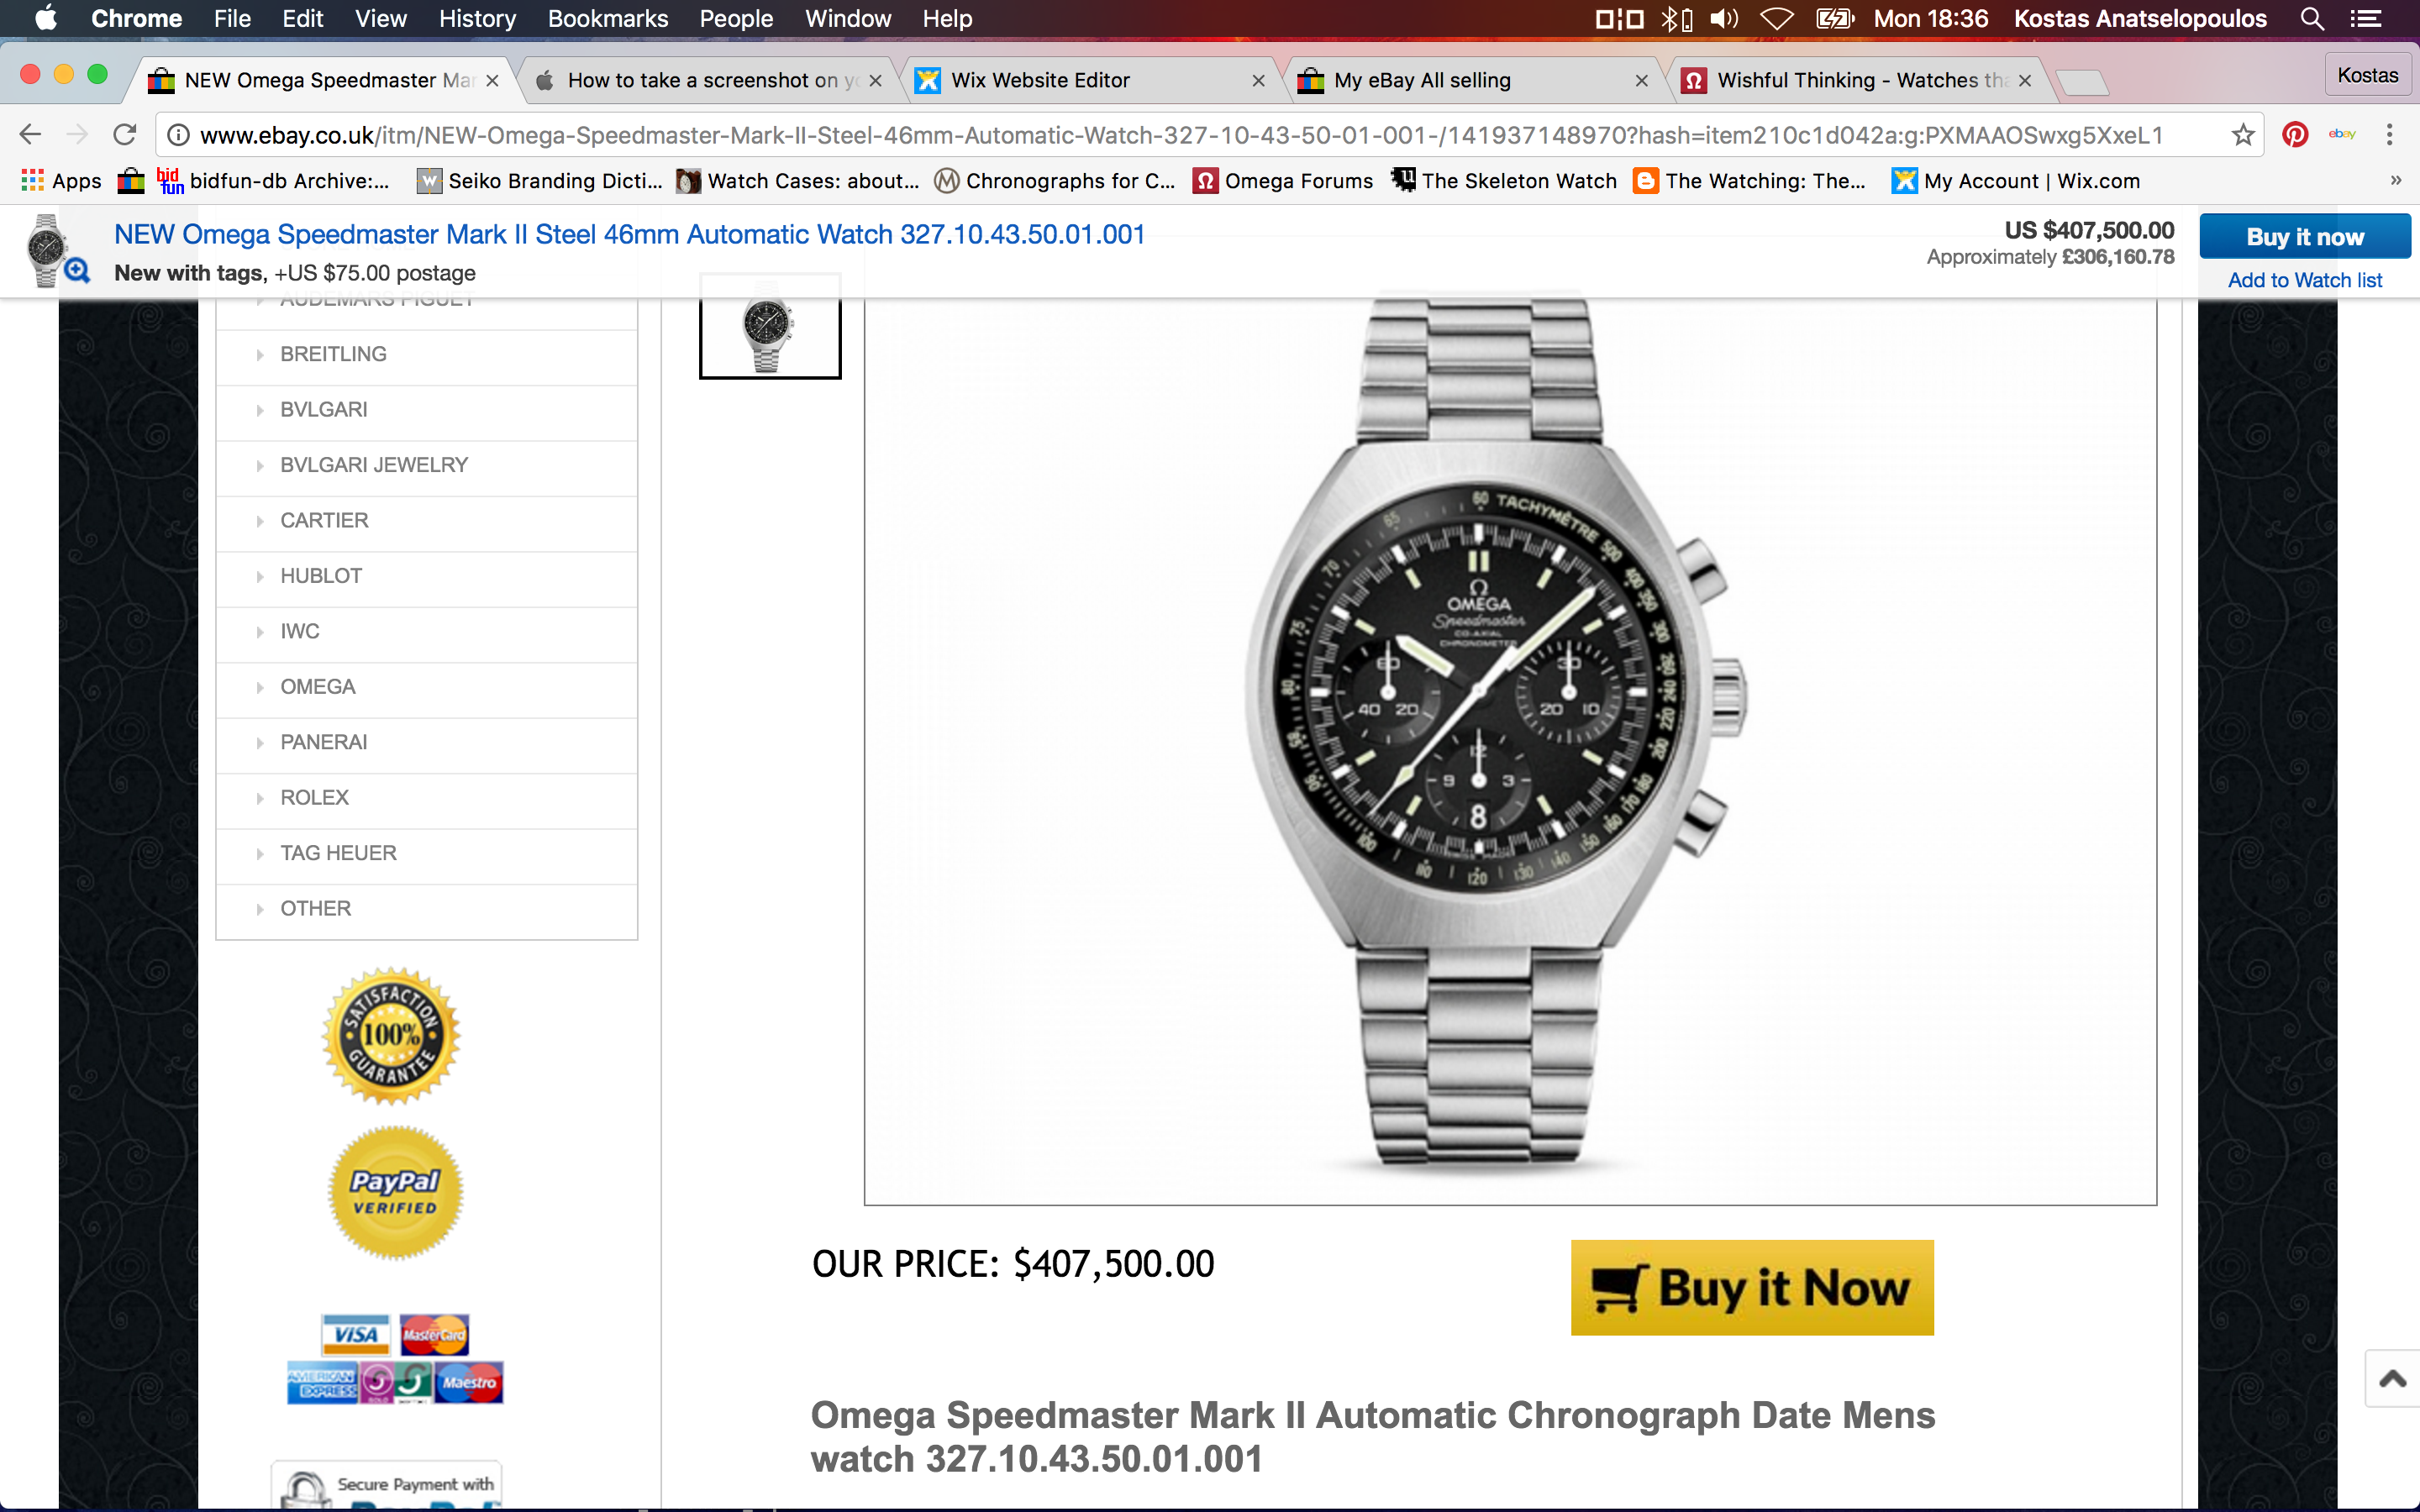Open the Chrome three-dot menu

coord(2390,135)
